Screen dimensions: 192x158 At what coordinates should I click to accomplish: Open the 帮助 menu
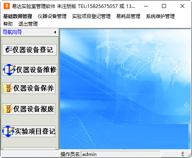[x=8, y=24]
